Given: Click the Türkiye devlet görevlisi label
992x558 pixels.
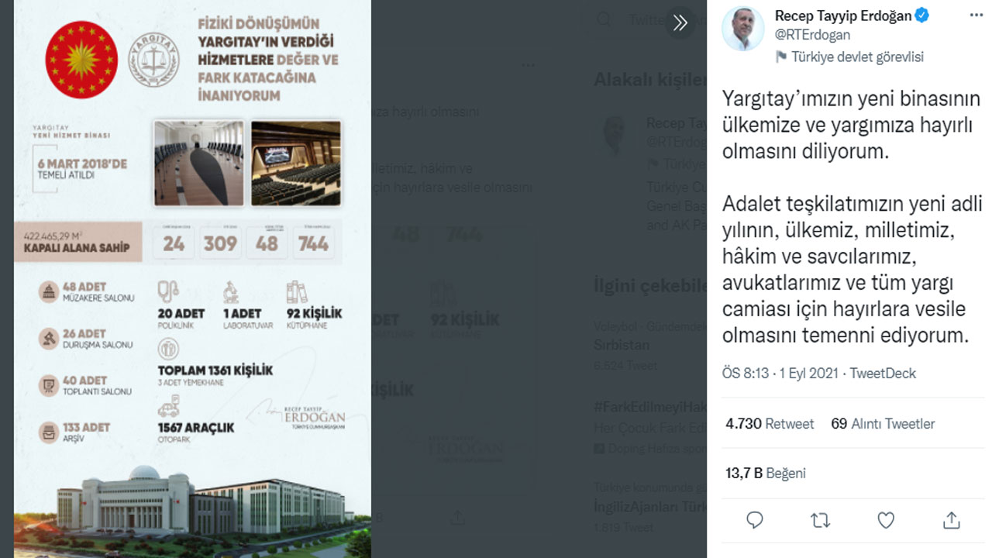Looking at the screenshot, I should pos(857,57).
